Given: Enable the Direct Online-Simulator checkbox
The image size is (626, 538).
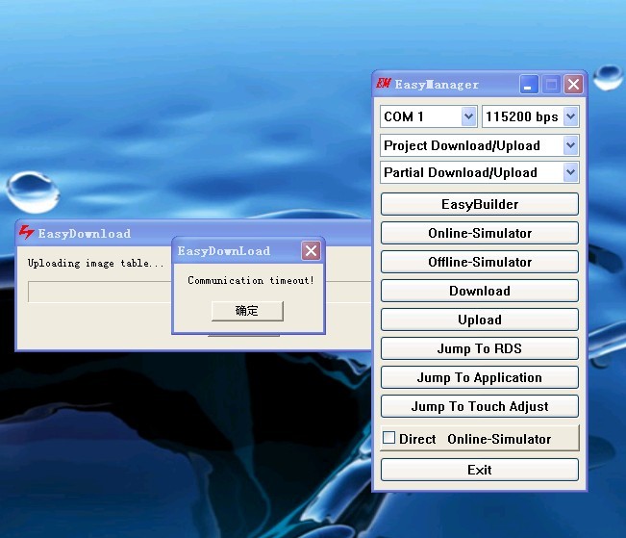Looking at the screenshot, I should pyautogui.click(x=389, y=438).
